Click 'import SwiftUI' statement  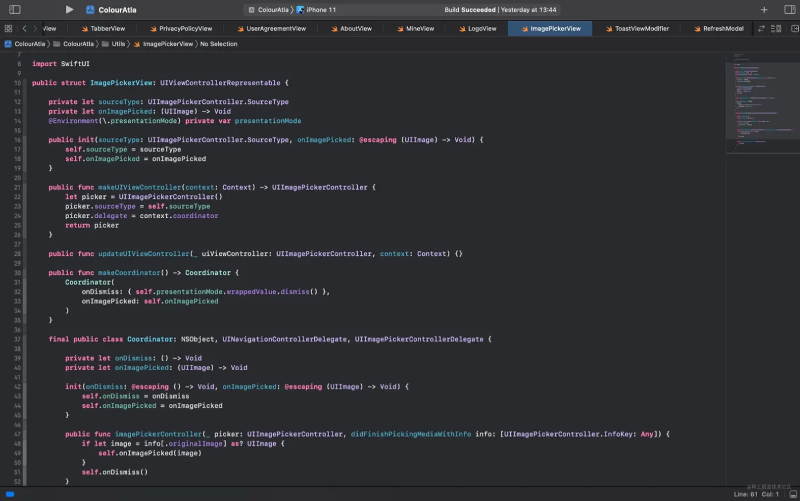[61, 64]
